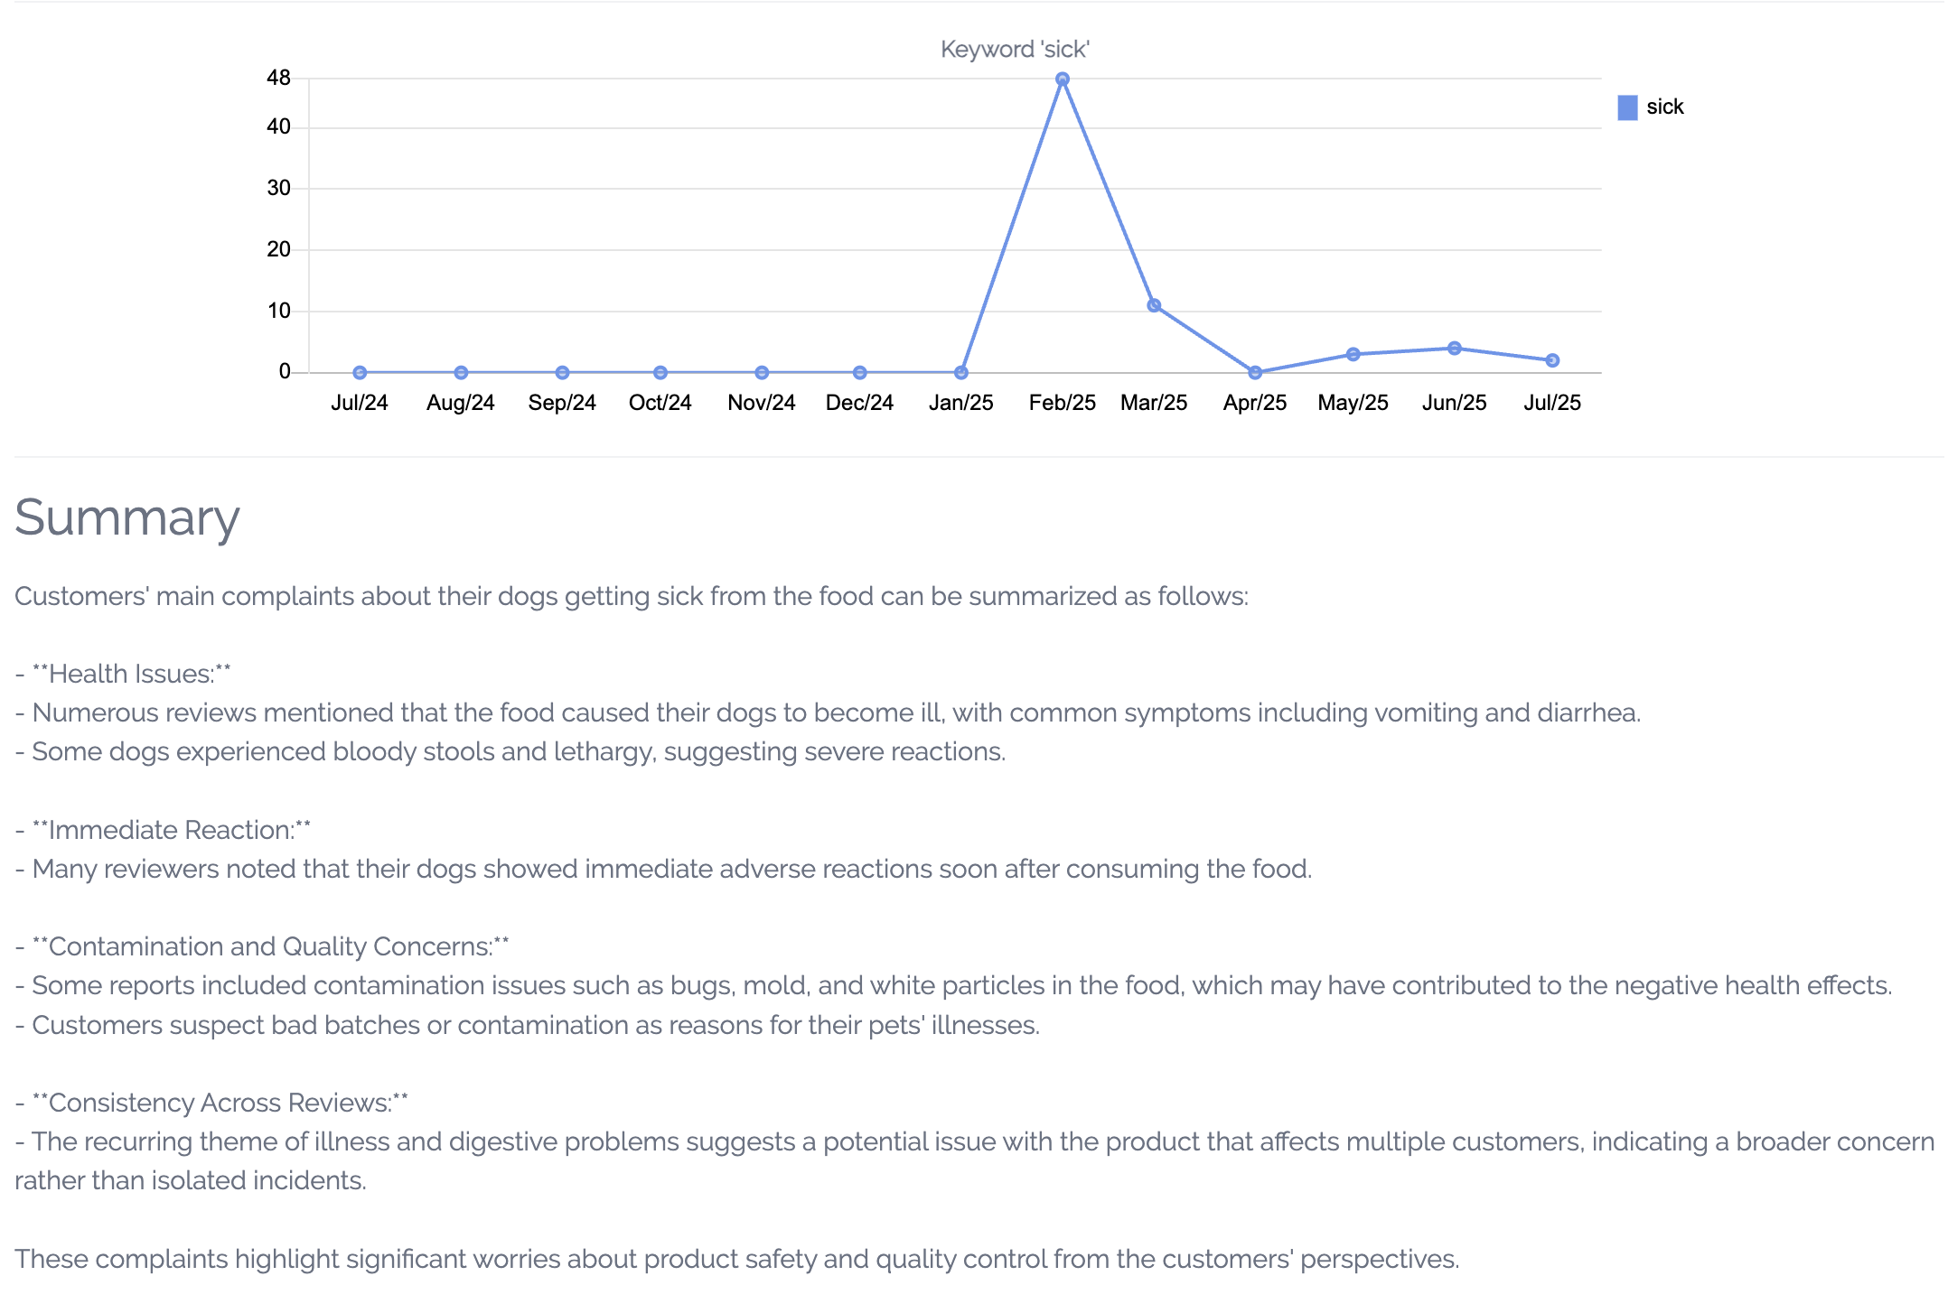Select the Jun/25 data point
Viewport: 1948px width, 1304px height.
pyautogui.click(x=1454, y=348)
